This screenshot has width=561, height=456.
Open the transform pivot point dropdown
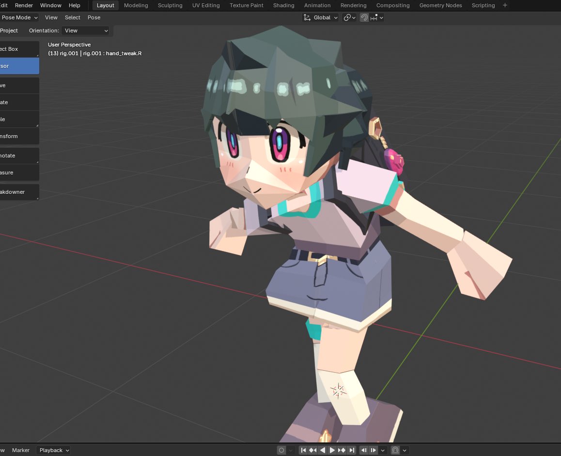click(x=350, y=17)
